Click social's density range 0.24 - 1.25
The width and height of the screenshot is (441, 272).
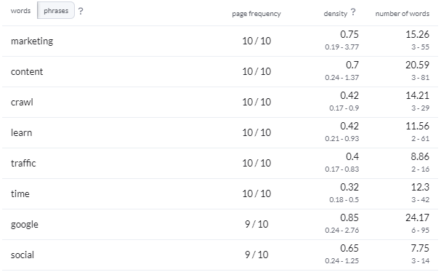coord(341,261)
